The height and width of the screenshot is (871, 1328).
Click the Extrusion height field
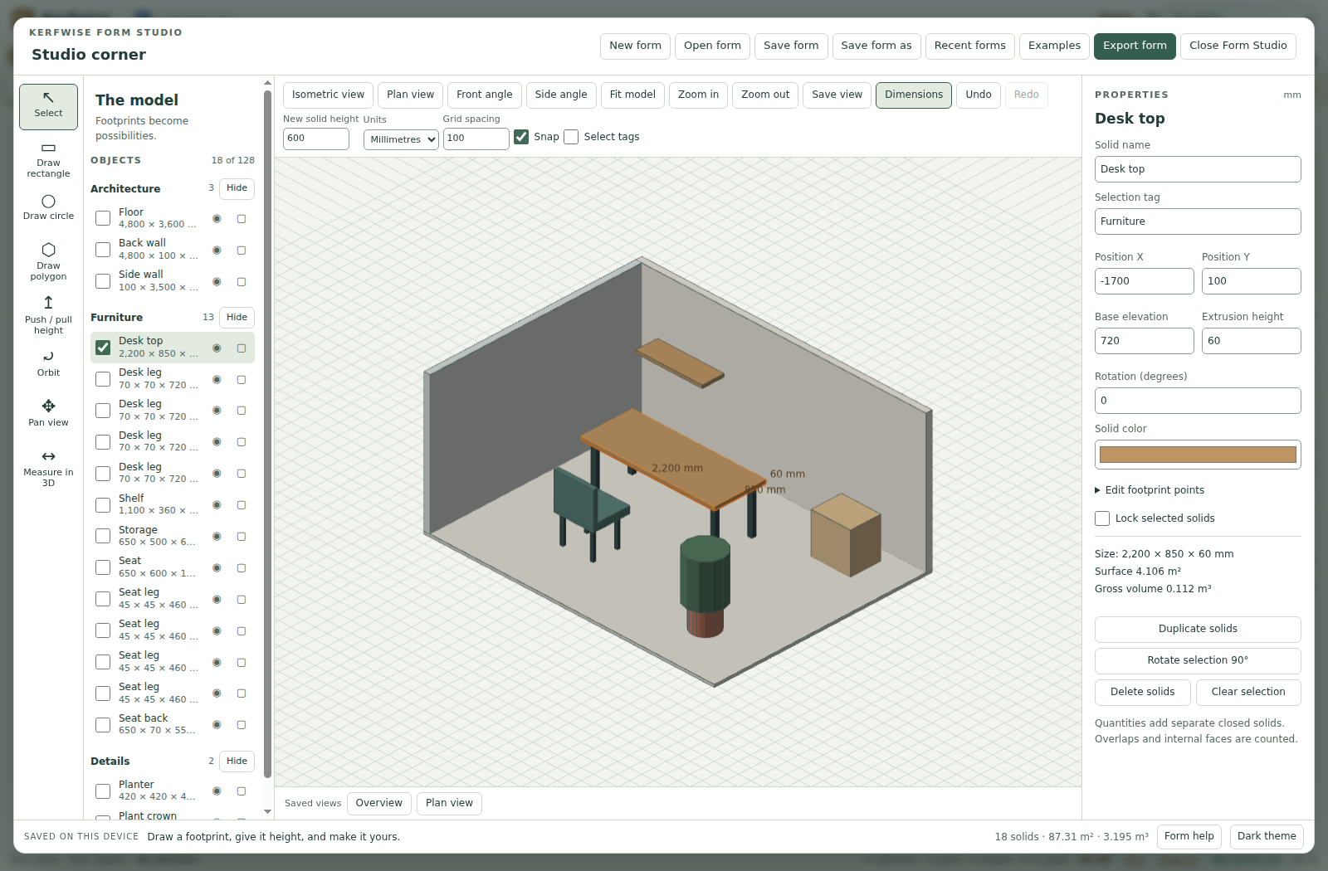pyautogui.click(x=1251, y=341)
